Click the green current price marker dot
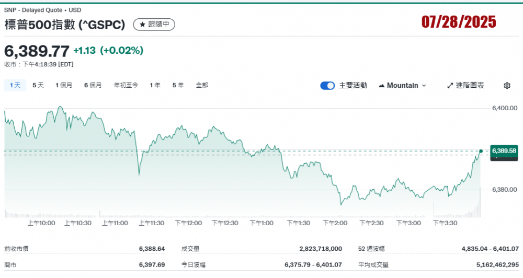Image resolution: width=523 pixels, height=278 pixels. tap(481, 151)
